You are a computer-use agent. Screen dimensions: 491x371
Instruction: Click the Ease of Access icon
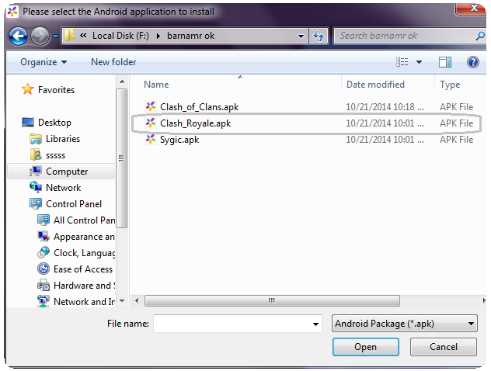(x=44, y=269)
